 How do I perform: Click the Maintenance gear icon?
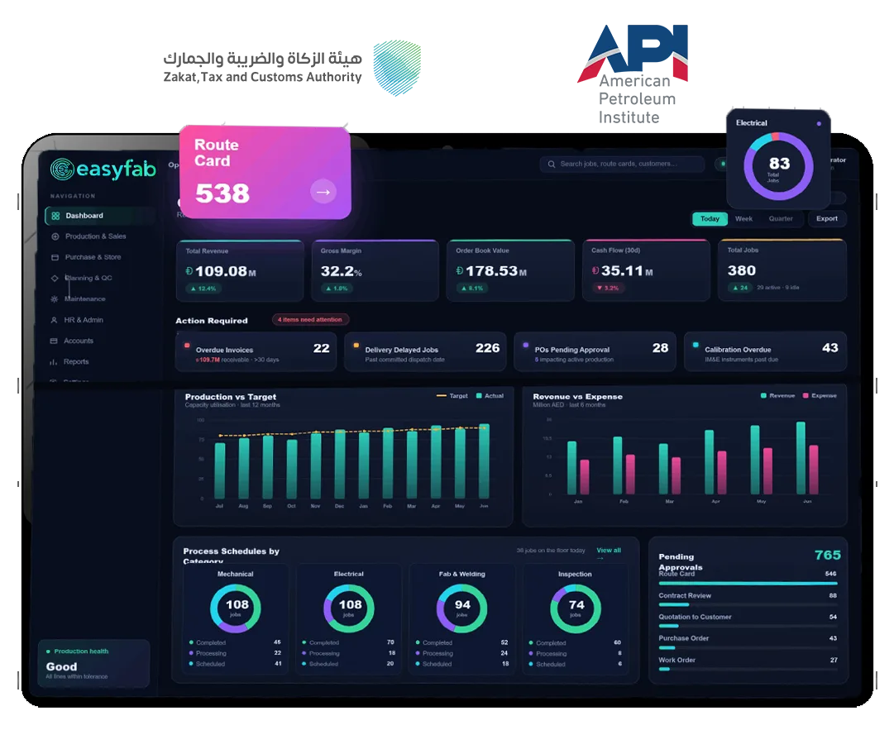(x=54, y=299)
